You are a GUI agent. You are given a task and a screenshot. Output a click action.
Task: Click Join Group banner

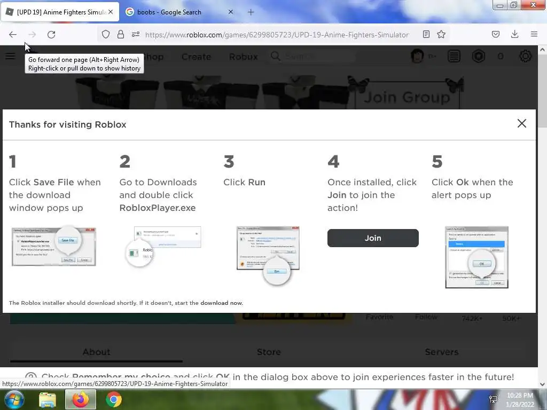tap(407, 96)
